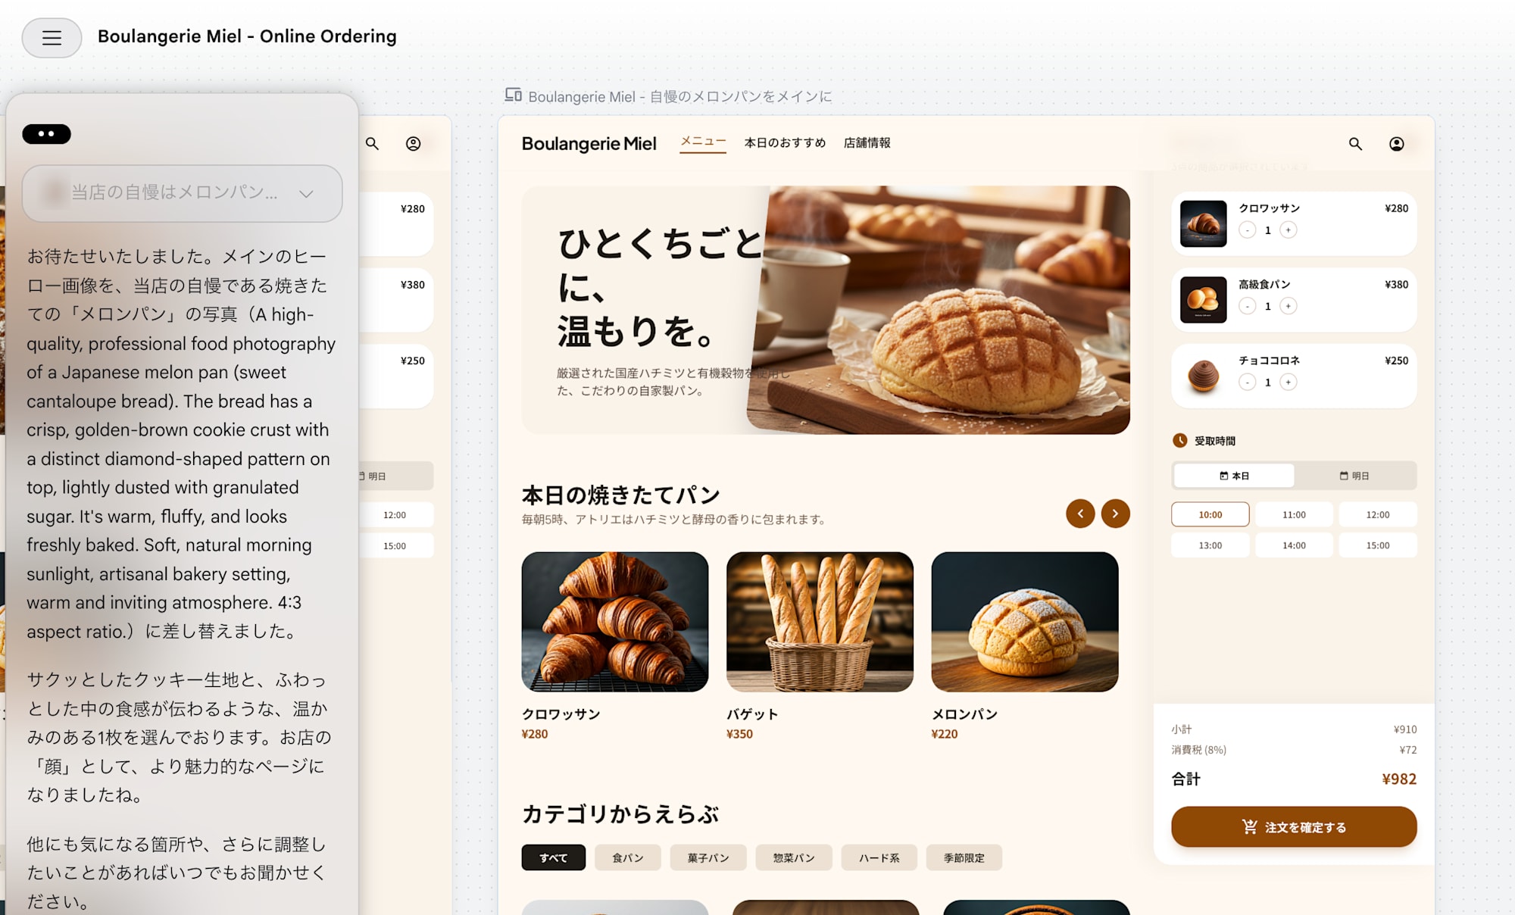The image size is (1515, 915).
Task: Select the 14:00 pickup time slot
Action: tap(1294, 545)
